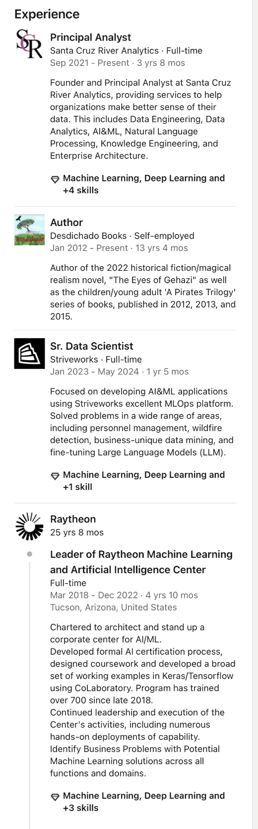This screenshot has width=258, height=829.
Task: Open 'Leader of Raytheon Machine Learning' role title
Action: pyautogui.click(x=141, y=562)
